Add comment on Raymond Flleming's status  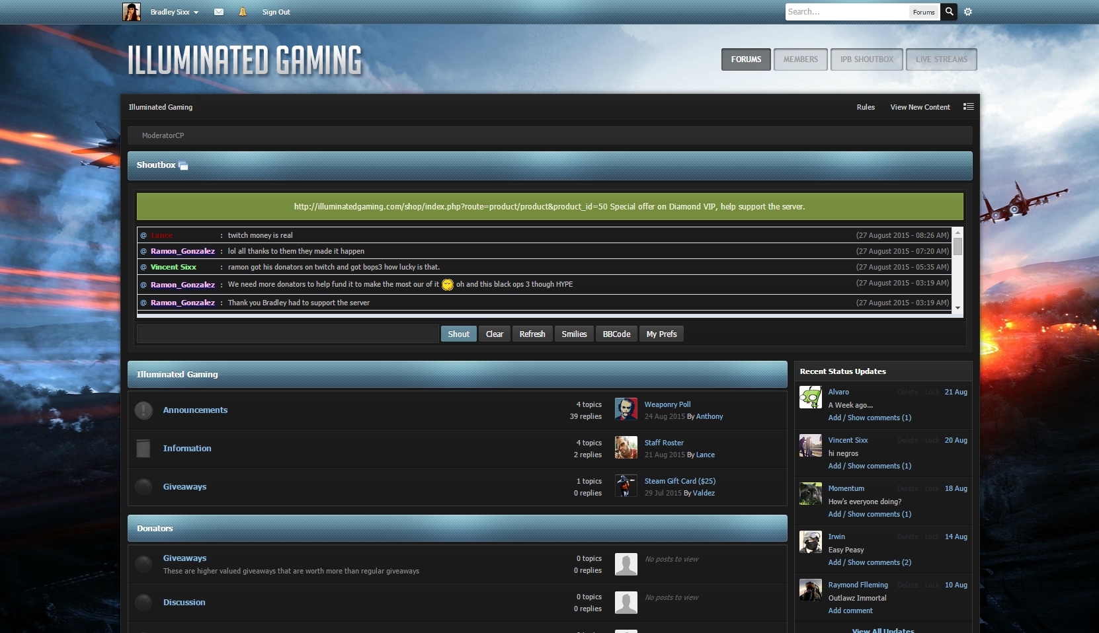pos(850,611)
